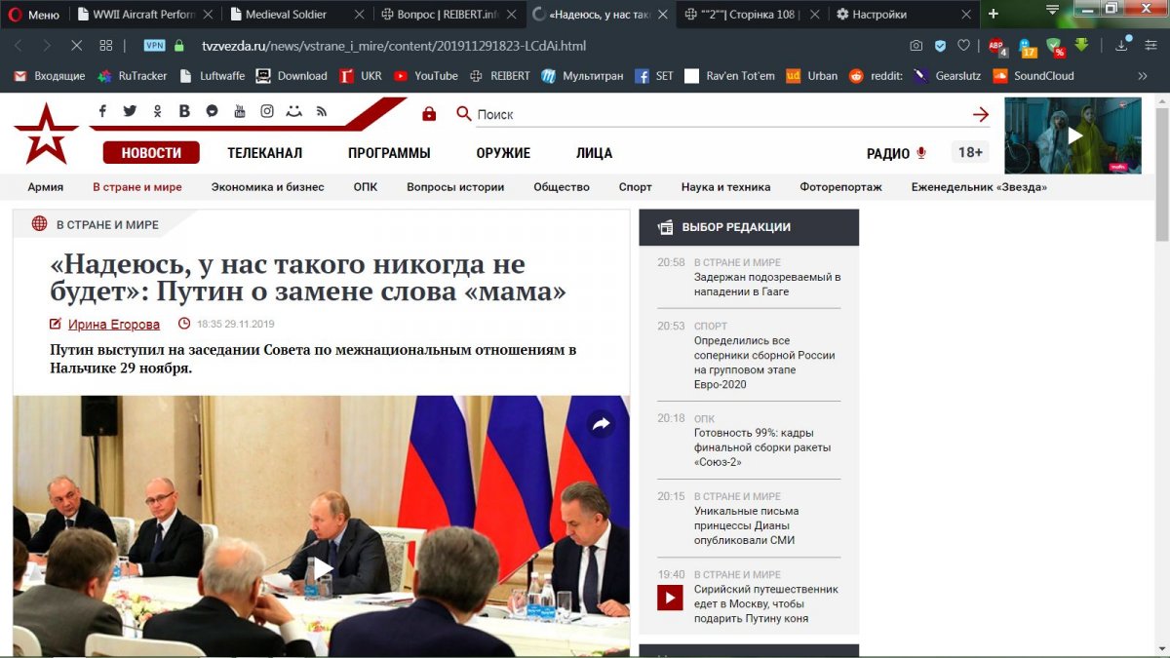Open the Ghostery extension showing 17
Viewport: 1170px width, 658px height.
pos(1027,47)
